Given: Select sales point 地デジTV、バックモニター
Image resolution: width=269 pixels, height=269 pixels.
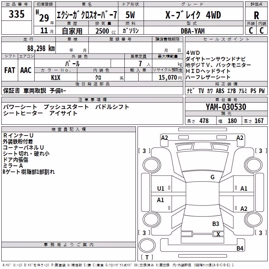Looking at the screenshot, I should point(218,65).
